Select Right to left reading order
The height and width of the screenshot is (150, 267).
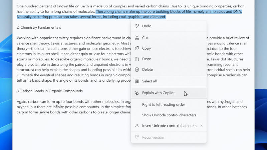point(164,104)
